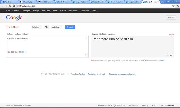Click Invia commenti in the footer
The width and height of the screenshot is (180, 108).
tap(167, 105)
